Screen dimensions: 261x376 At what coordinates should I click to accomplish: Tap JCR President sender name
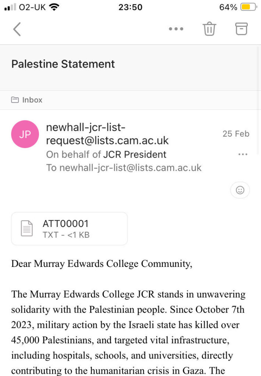tap(135, 155)
